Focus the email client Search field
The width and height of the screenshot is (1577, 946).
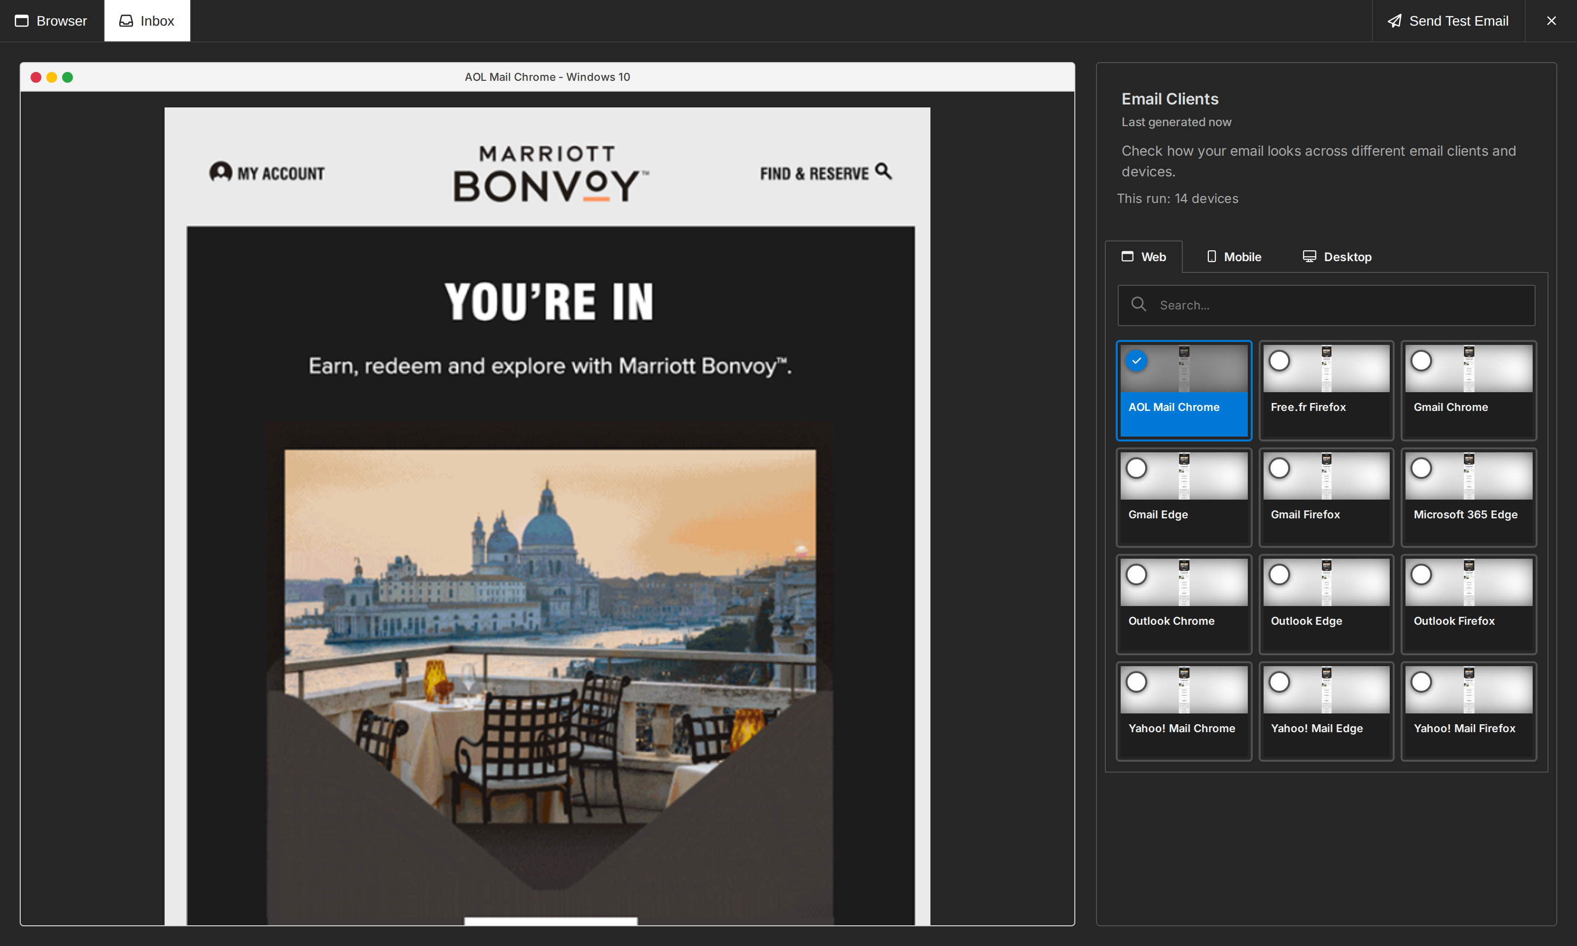point(1326,304)
